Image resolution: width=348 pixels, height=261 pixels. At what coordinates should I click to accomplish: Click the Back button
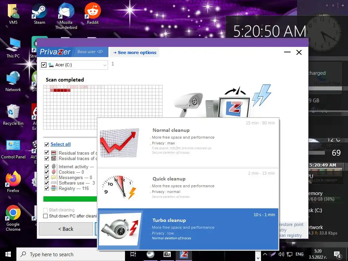66,229
